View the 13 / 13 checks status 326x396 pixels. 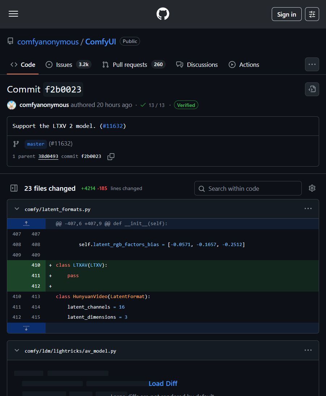pyautogui.click(x=152, y=105)
